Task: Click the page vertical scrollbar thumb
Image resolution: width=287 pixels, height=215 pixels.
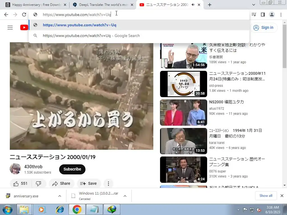Action: click(285, 46)
